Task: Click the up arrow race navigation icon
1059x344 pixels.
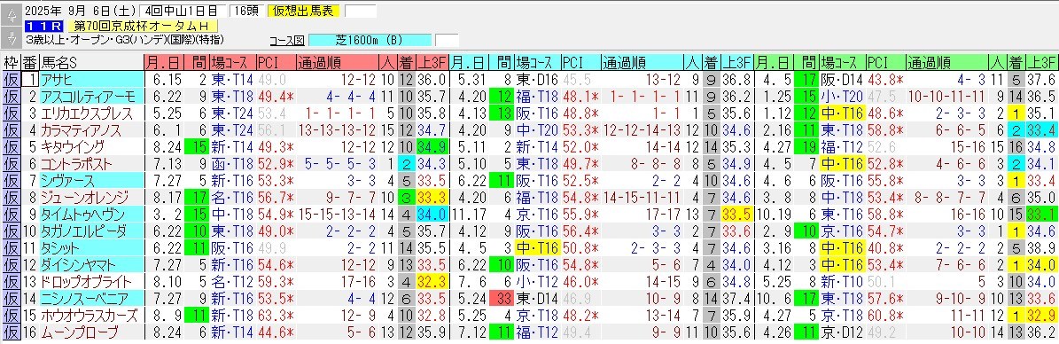Action: point(10,12)
